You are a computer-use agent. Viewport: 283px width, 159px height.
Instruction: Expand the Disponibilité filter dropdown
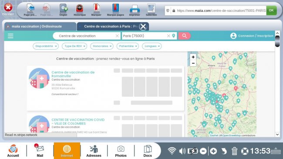coord(46,46)
